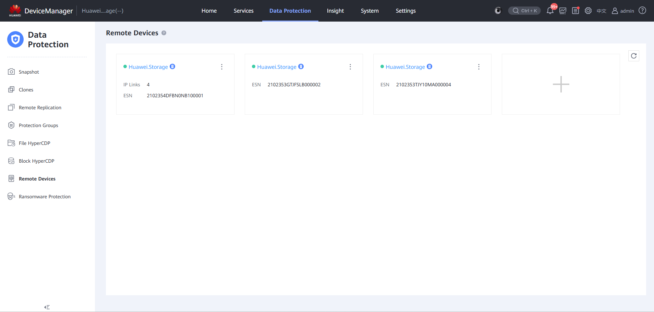Open the help question mark icon
The image size is (654, 312).
click(642, 11)
